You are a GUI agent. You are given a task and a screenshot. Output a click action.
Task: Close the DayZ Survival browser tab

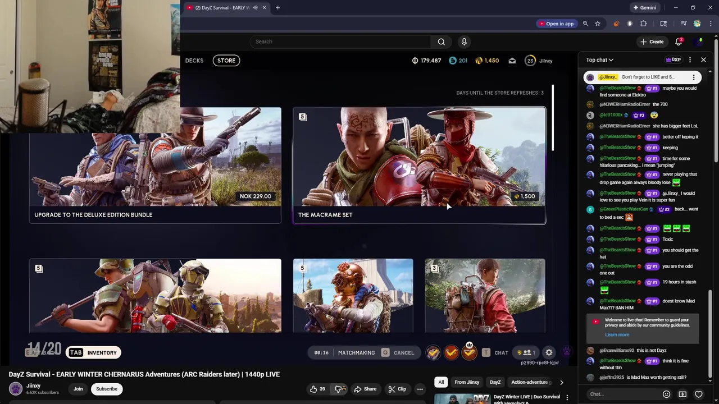(264, 8)
